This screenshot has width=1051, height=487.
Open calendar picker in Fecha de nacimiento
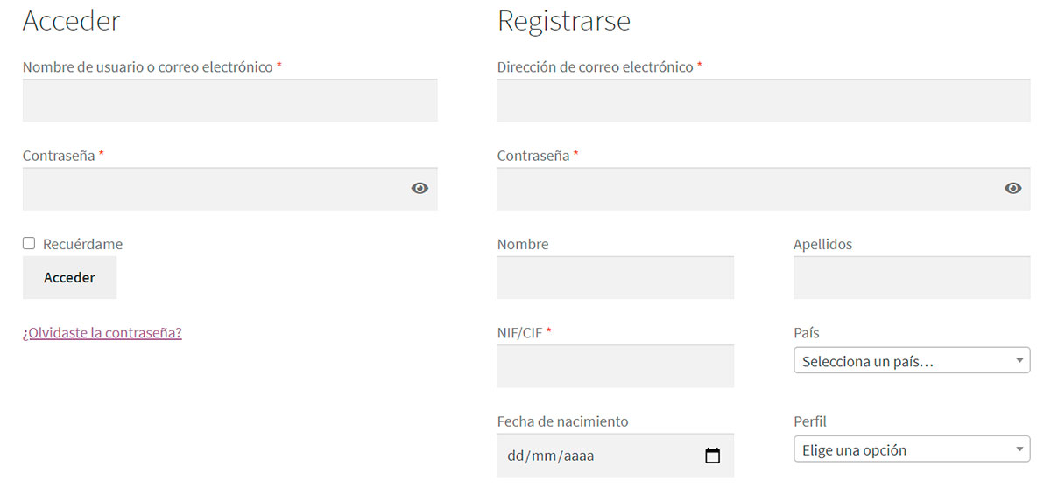pyautogui.click(x=712, y=456)
